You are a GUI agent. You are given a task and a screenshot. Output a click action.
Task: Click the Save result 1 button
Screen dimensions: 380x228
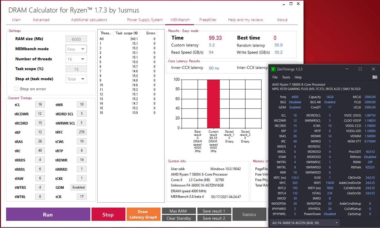214,211
